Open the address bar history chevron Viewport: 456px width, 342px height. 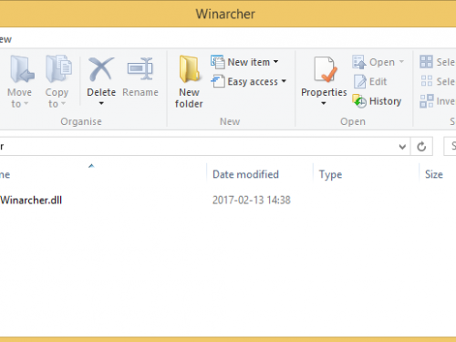click(x=402, y=147)
